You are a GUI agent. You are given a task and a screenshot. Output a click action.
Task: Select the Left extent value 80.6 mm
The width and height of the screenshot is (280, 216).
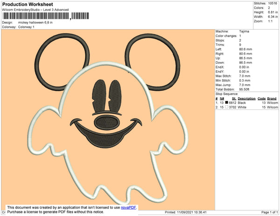click(x=246, y=49)
